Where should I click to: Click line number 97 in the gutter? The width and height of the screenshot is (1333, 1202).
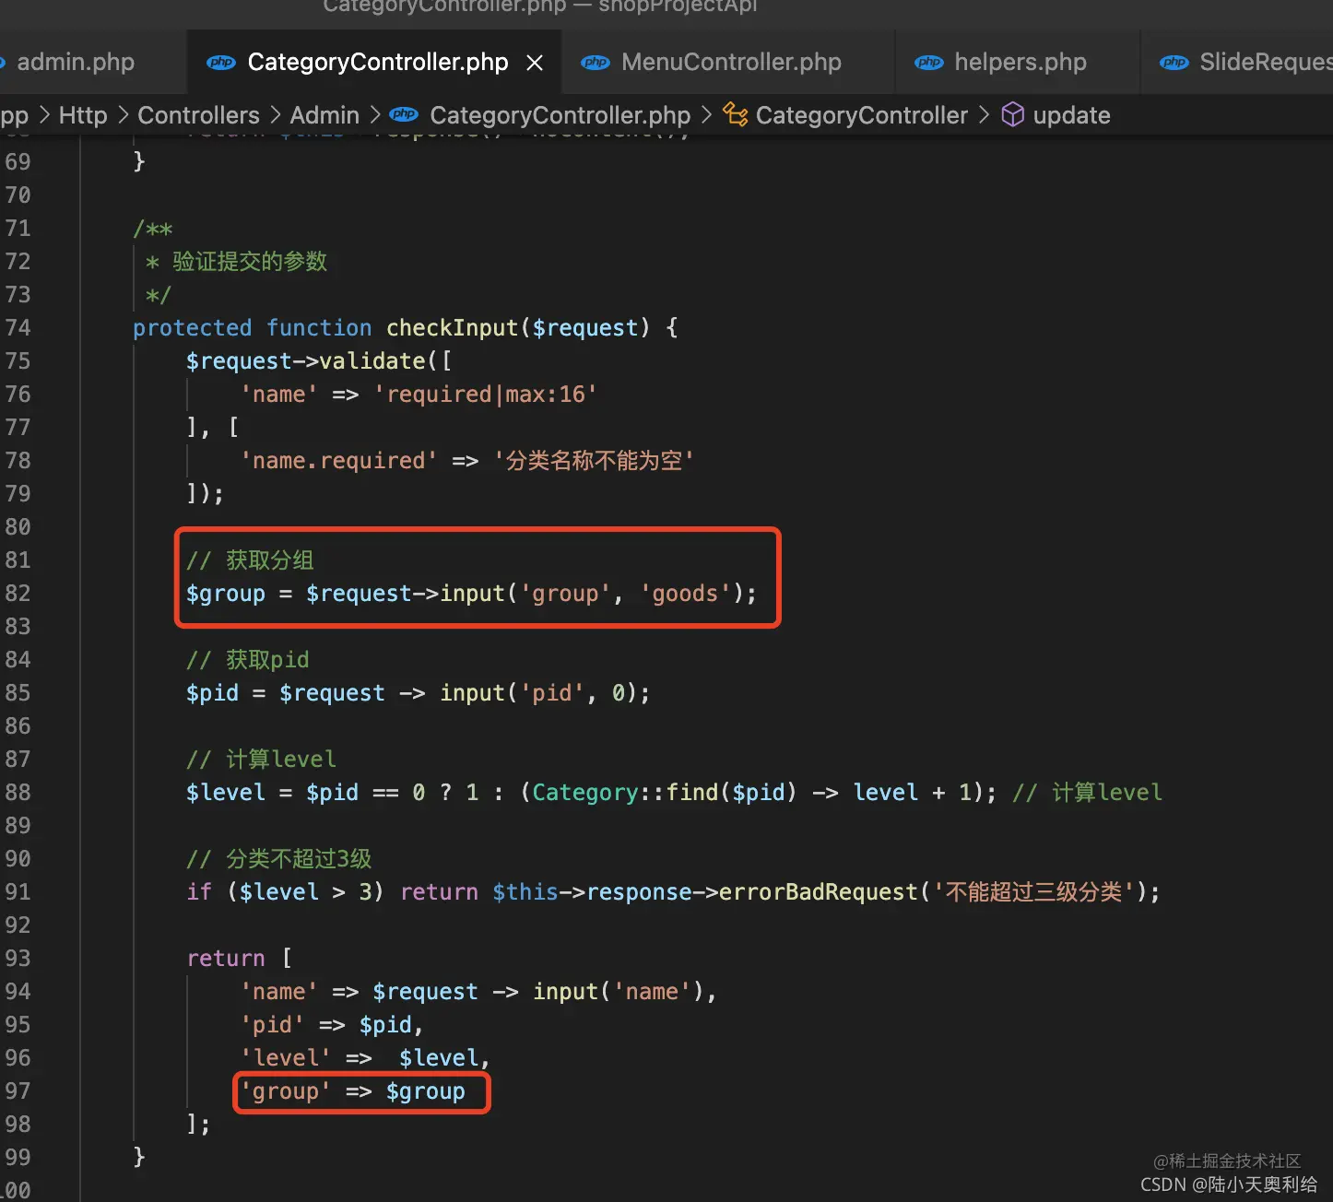(x=18, y=1091)
